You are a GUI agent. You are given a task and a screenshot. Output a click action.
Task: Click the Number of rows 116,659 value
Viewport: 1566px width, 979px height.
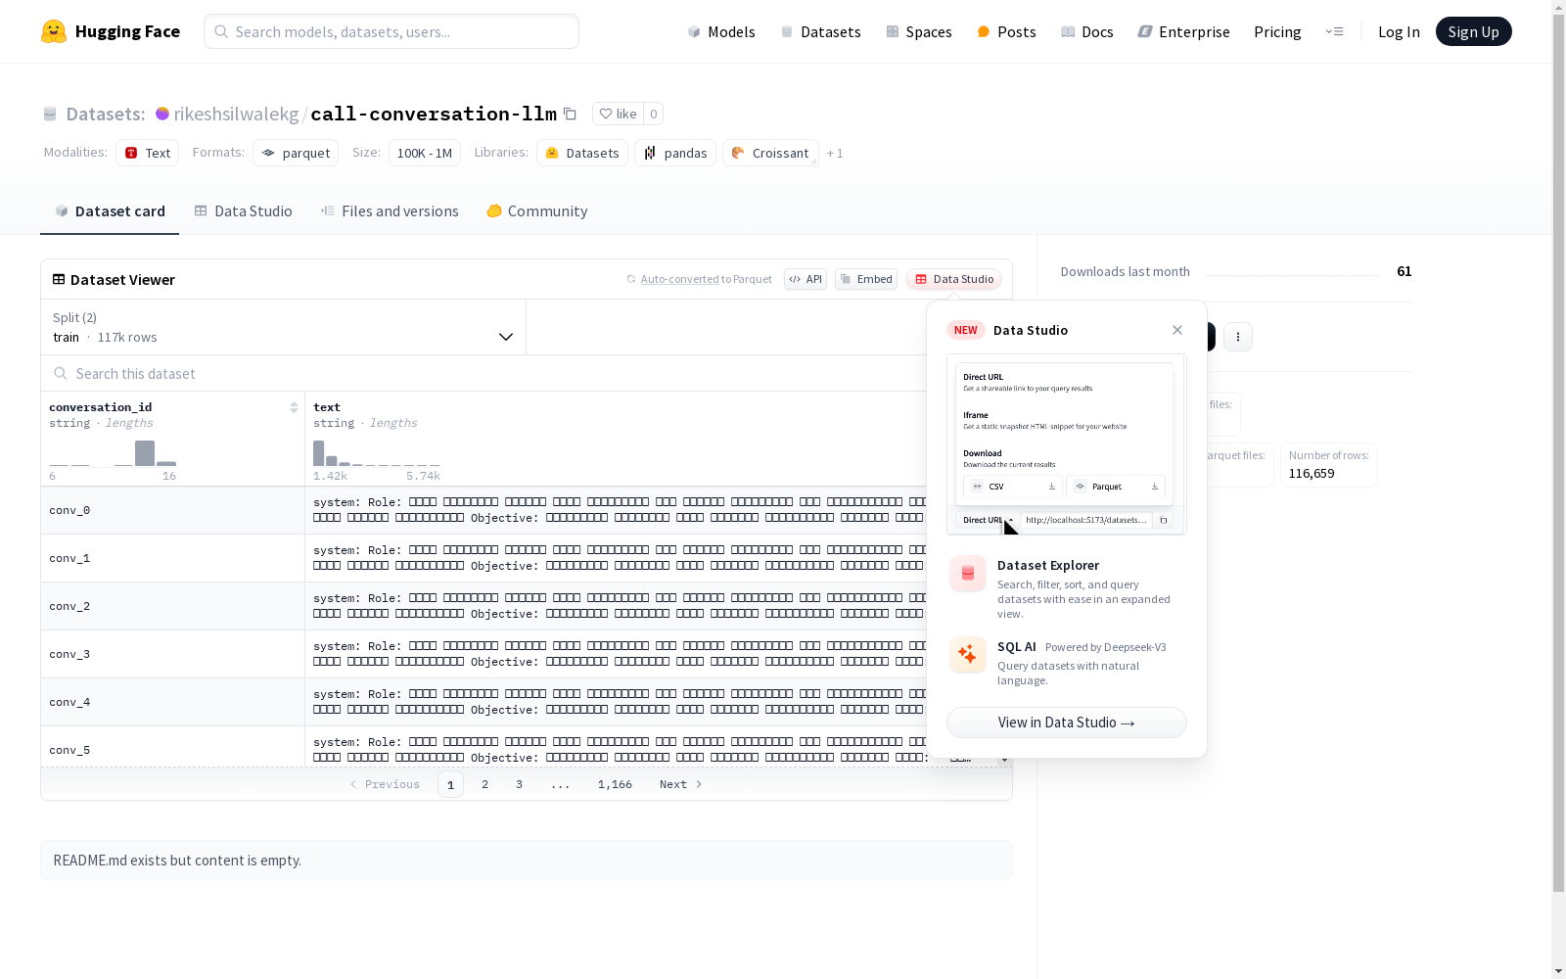[x=1312, y=474]
